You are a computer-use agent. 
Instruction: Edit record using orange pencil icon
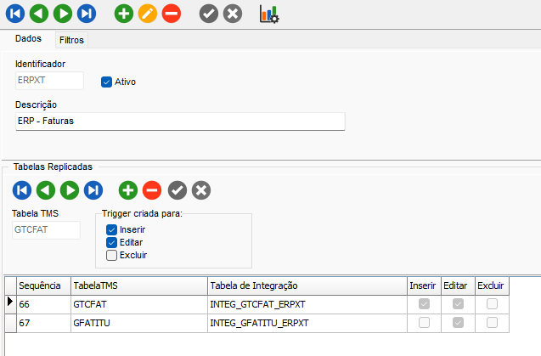[148, 14]
